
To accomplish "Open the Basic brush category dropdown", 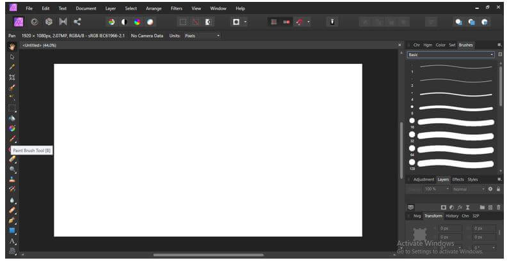I will (451, 55).
